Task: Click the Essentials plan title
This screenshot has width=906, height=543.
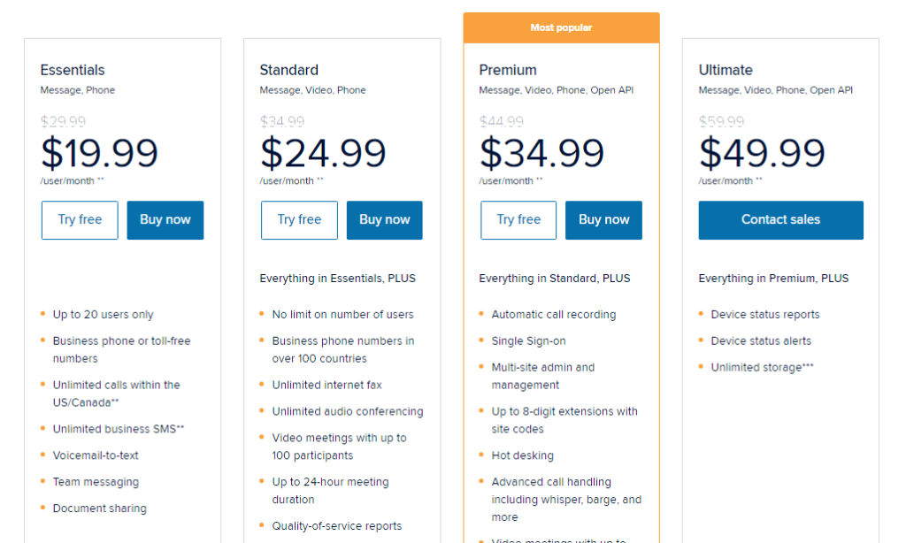Action: (x=73, y=70)
